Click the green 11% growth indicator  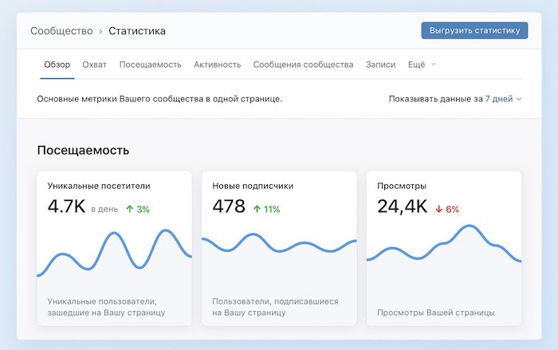[x=266, y=209]
